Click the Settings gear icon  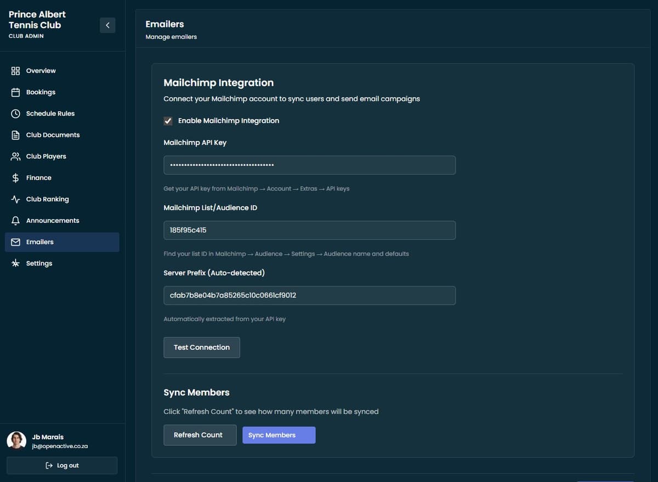pyautogui.click(x=16, y=263)
